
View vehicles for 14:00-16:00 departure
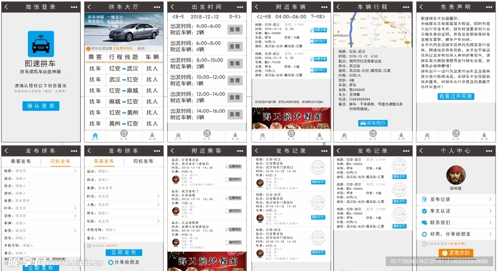[x=235, y=114]
